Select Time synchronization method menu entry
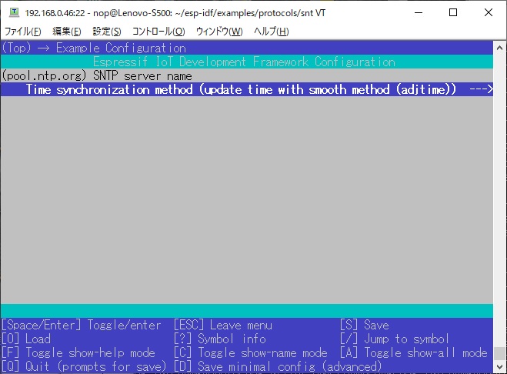This screenshot has height=374, width=507. (247, 89)
